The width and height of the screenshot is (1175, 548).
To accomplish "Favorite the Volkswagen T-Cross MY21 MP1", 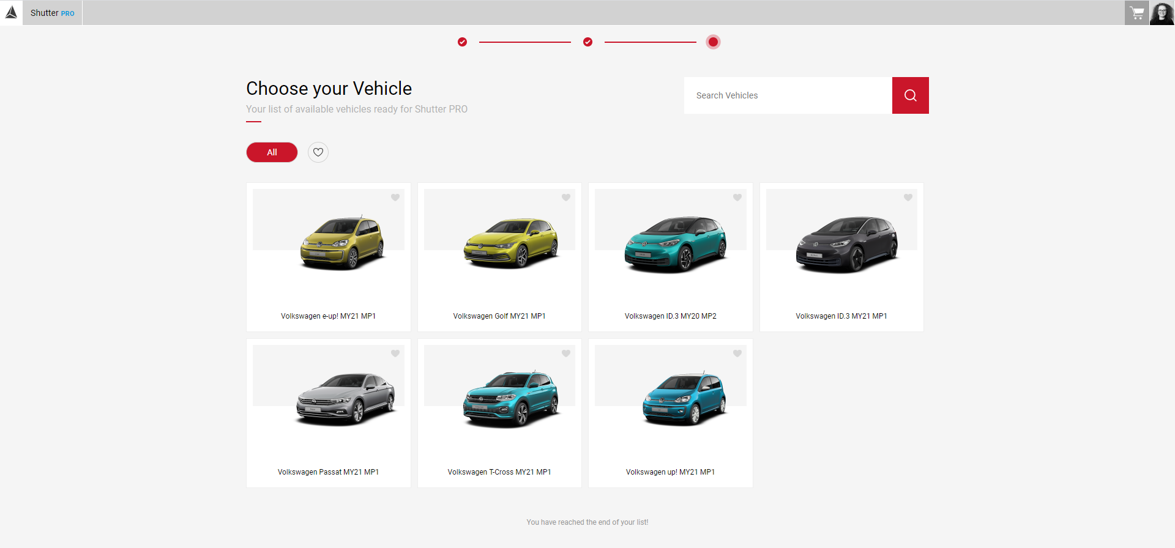I will [x=566, y=354].
